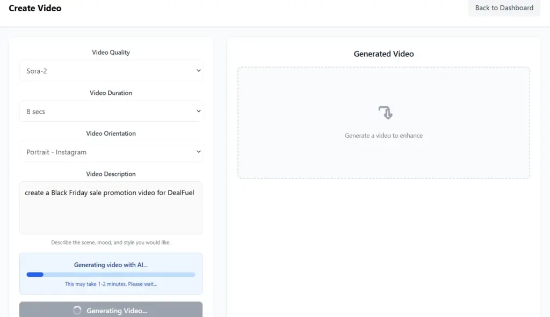This screenshot has width=550, height=317.
Task: Click the Create Video page heading
Action: tap(34, 8)
